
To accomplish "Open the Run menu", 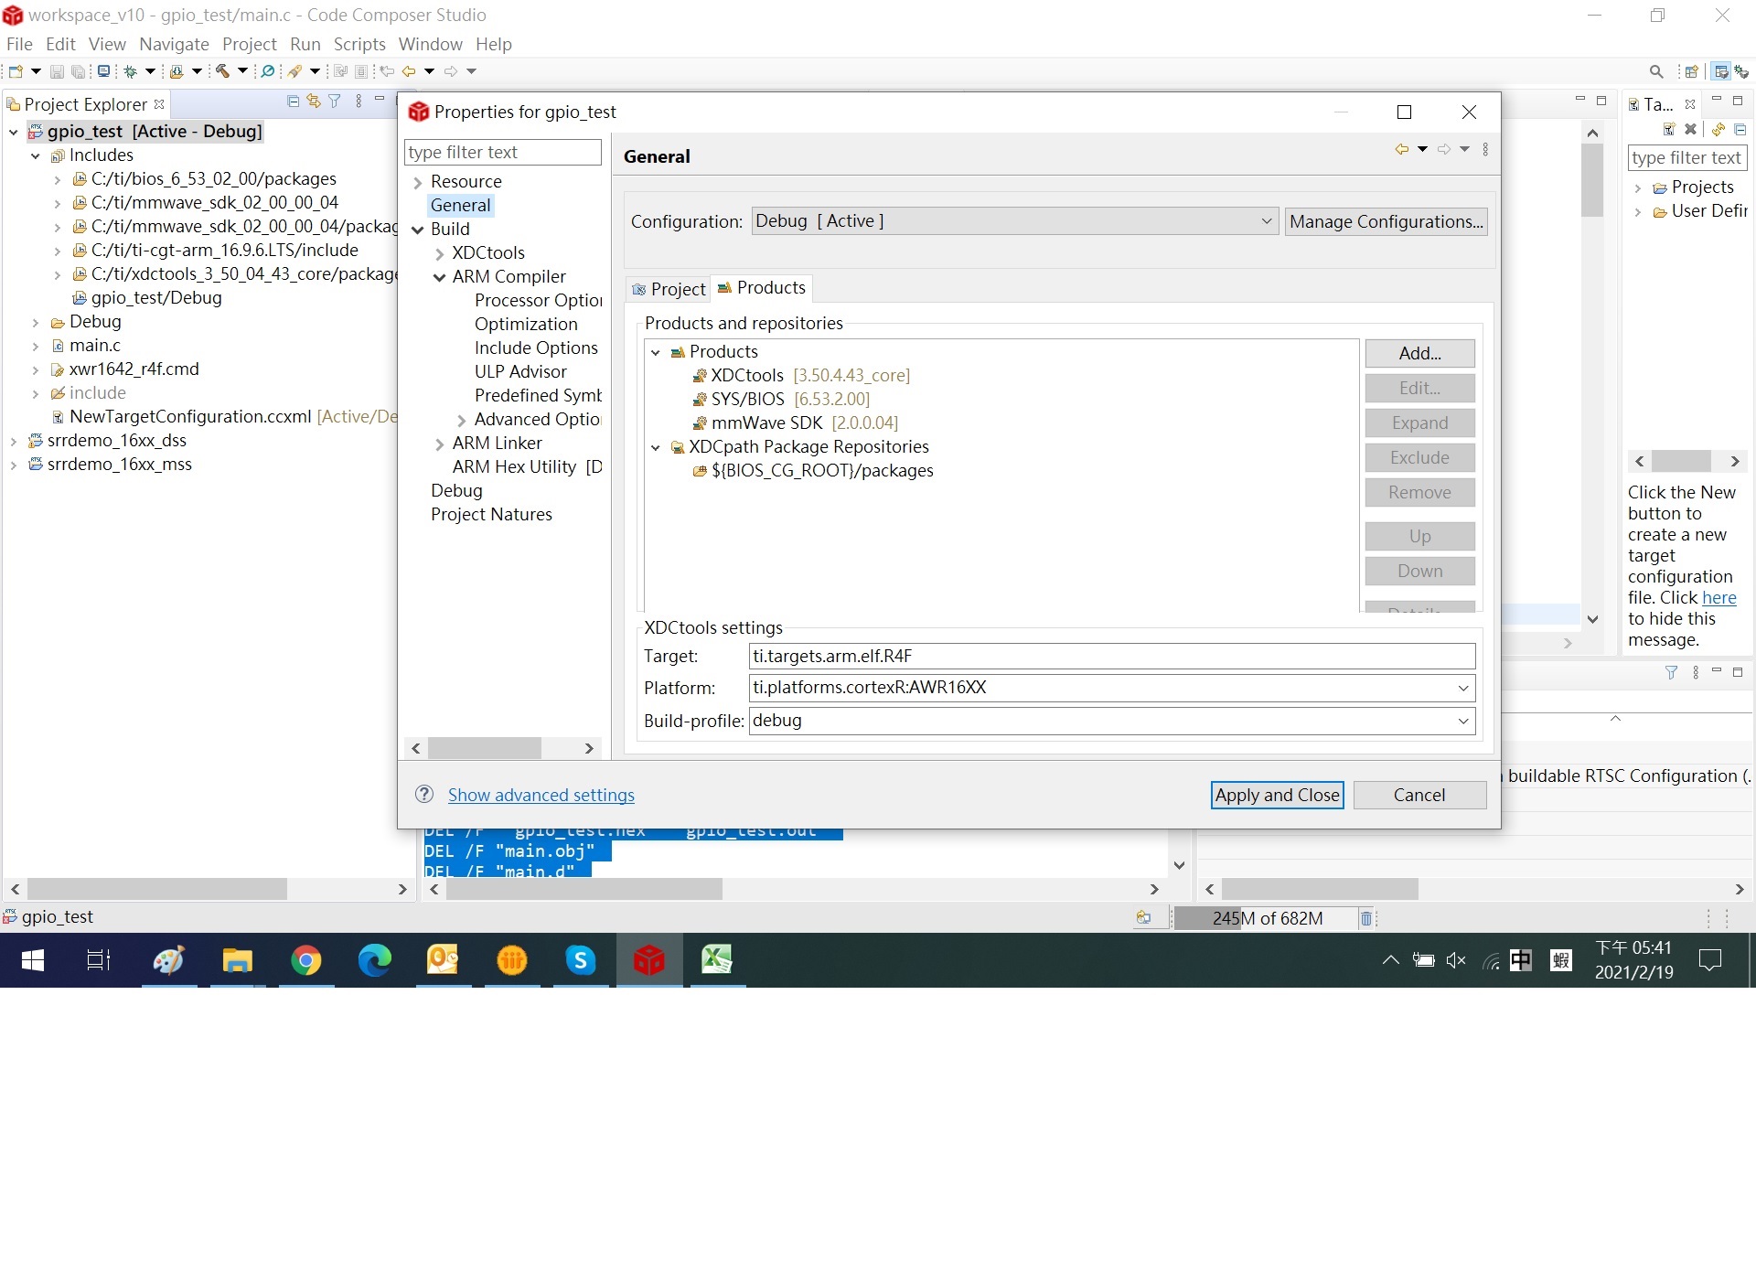I will pos(305,44).
